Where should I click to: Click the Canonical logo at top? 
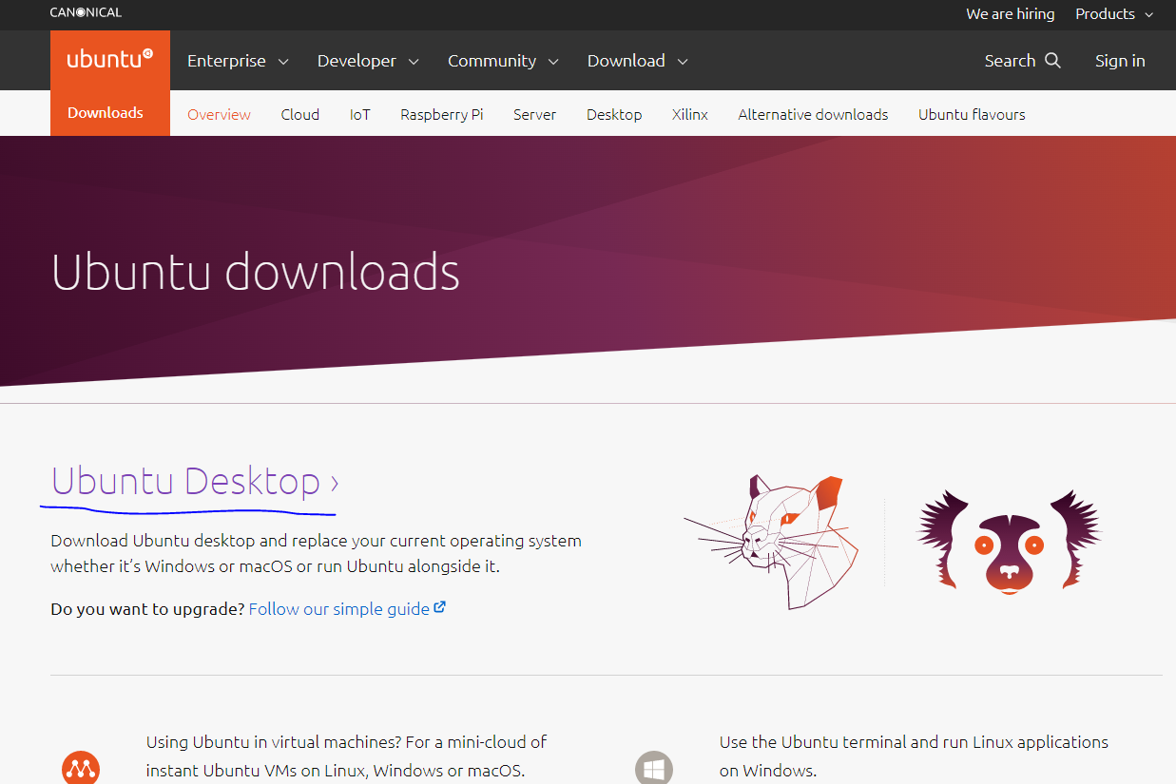(x=86, y=12)
